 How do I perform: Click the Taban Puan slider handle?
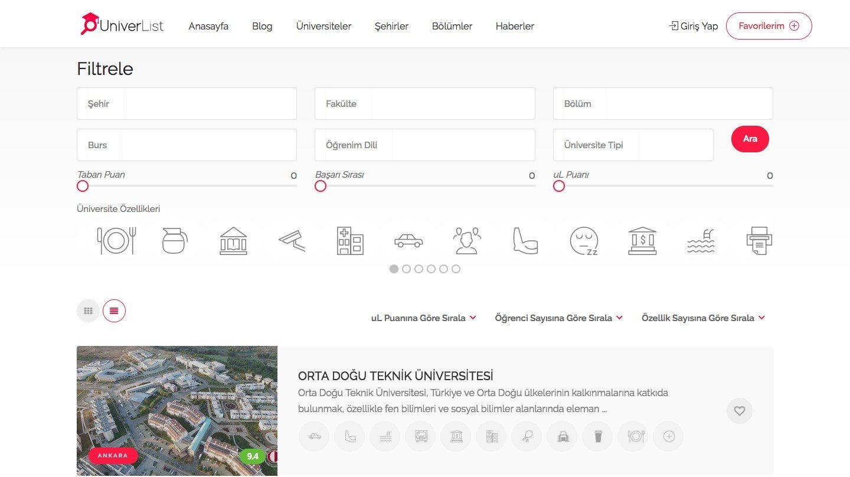(83, 186)
